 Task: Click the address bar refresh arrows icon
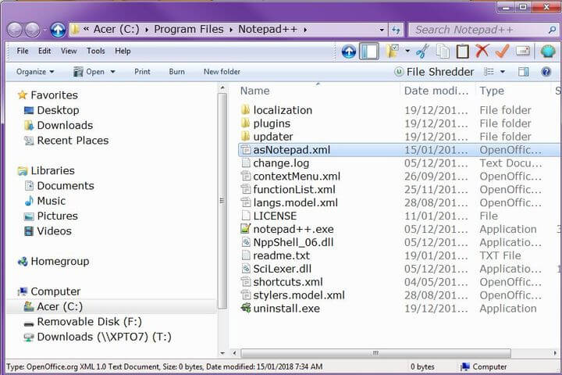click(396, 30)
